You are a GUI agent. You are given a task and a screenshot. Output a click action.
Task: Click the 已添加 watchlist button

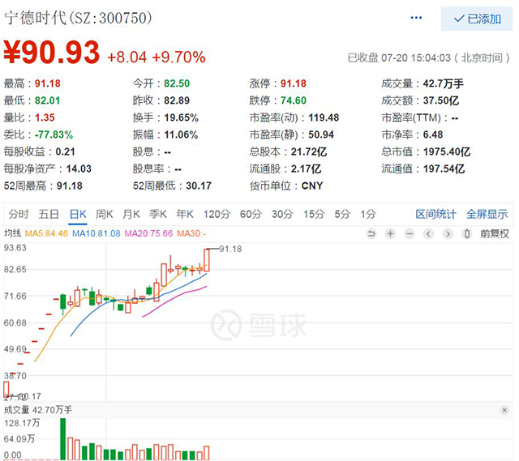click(x=477, y=19)
